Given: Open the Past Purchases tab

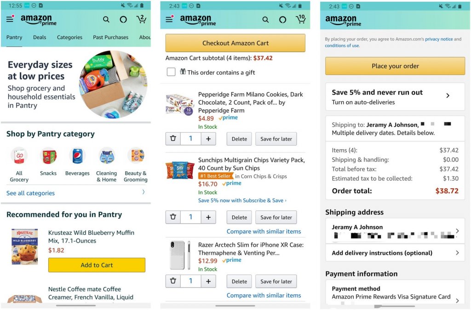Looking at the screenshot, I should 110,37.
